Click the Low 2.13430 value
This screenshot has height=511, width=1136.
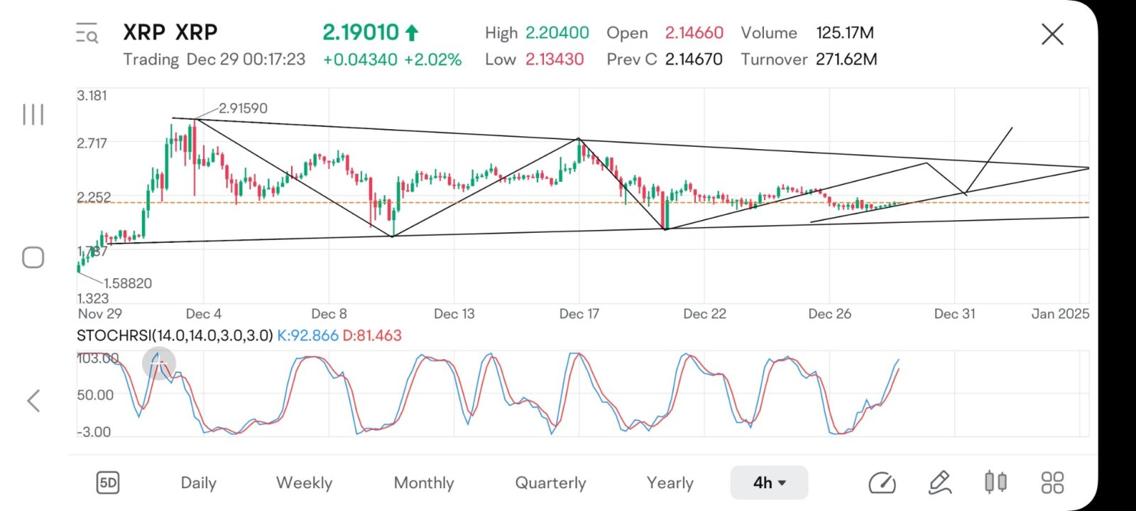[x=555, y=60]
